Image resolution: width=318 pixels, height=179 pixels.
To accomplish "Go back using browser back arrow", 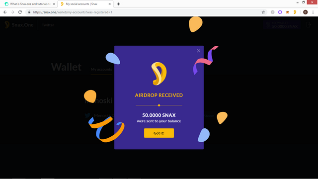I will pyautogui.click(x=5, y=12).
